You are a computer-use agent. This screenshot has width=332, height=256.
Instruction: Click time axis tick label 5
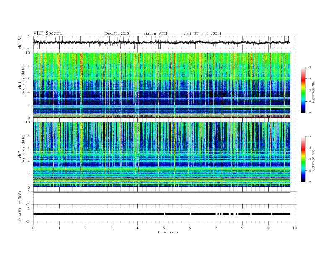click(164, 228)
